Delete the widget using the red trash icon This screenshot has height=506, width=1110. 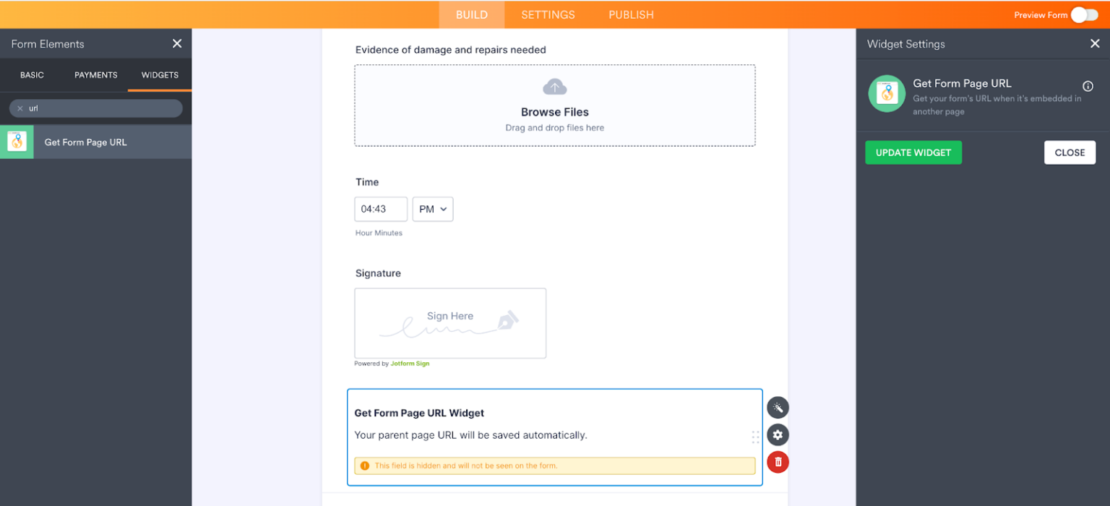778,461
